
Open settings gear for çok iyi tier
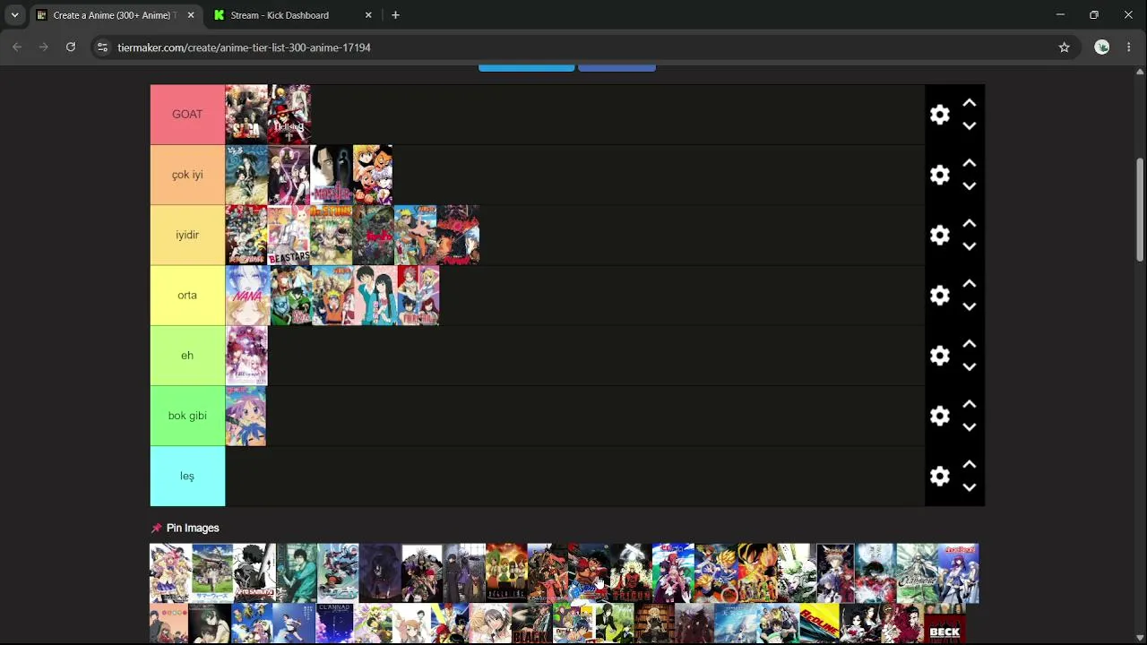click(939, 175)
